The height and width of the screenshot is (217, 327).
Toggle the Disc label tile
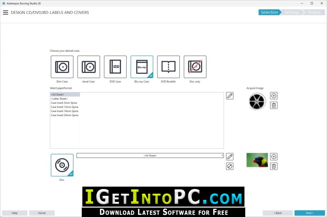click(x=62, y=165)
